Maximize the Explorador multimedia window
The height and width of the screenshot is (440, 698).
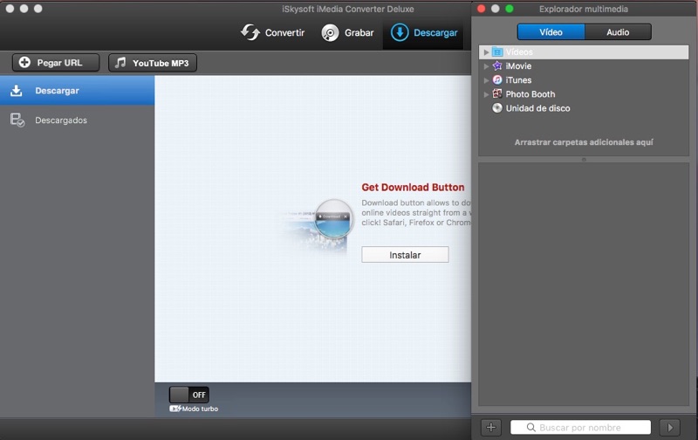[510, 9]
